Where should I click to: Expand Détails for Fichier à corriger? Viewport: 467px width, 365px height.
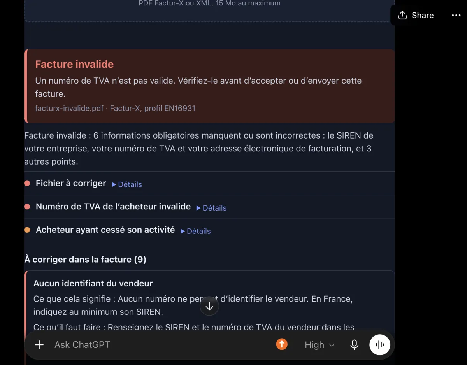pos(127,184)
